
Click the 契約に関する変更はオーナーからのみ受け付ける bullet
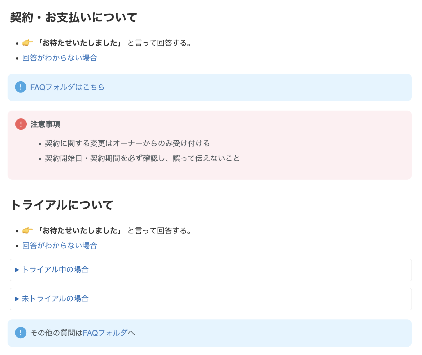[127, 143]
